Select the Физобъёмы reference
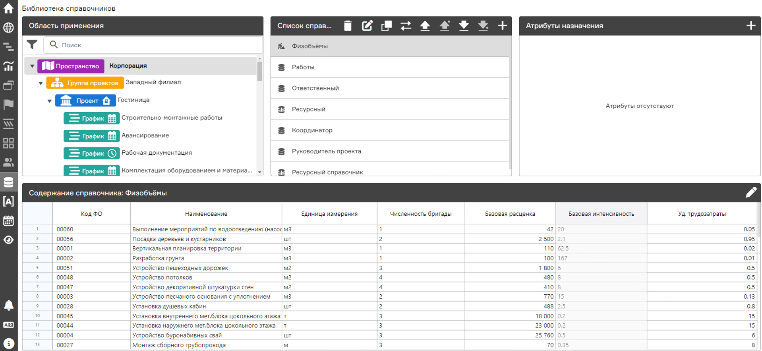The image size is (762, 351). (x=390, y=46)
